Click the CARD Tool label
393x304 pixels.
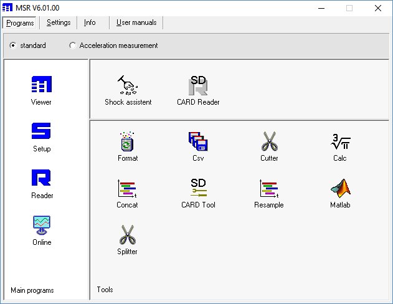click(x=198, y=205)
